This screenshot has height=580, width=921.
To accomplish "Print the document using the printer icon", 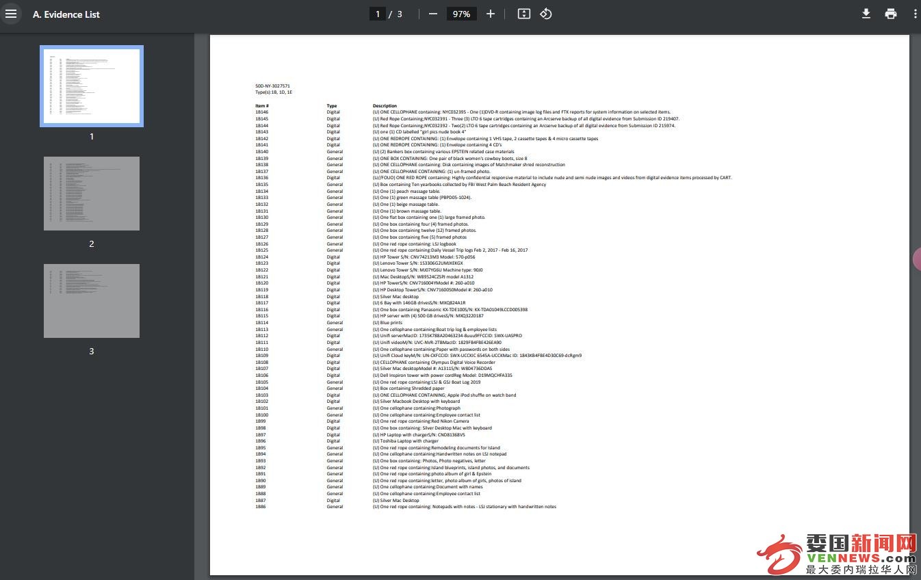I will (890, 14).
